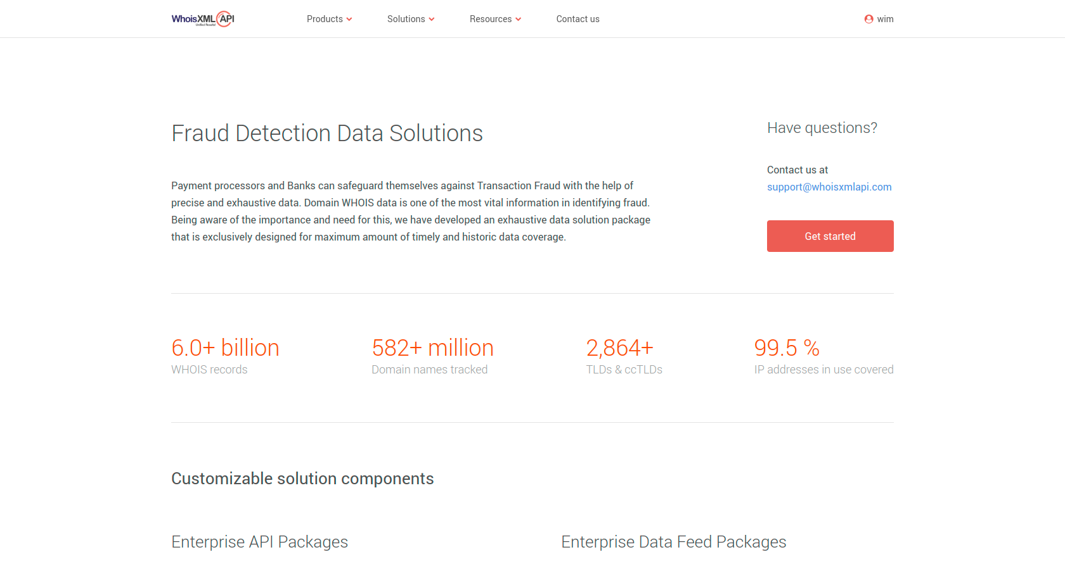Click the 582+ million statistic
The height and width of the screenshot is (564, 1065).
[x=433, y=348]
